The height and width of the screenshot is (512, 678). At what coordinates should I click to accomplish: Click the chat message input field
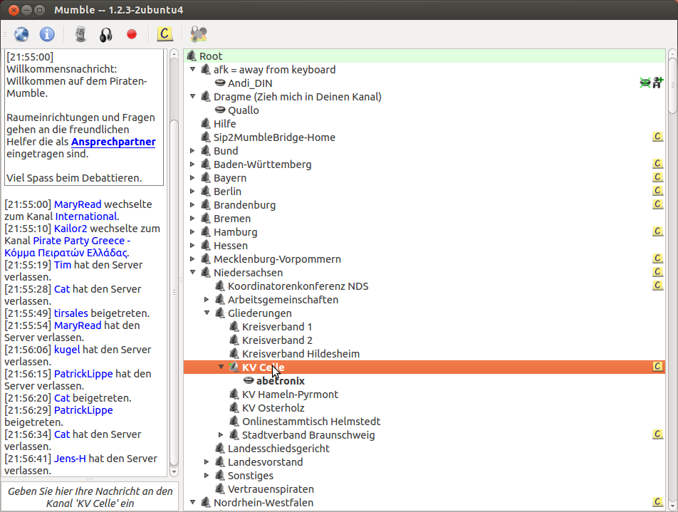(x=90, y=496)
